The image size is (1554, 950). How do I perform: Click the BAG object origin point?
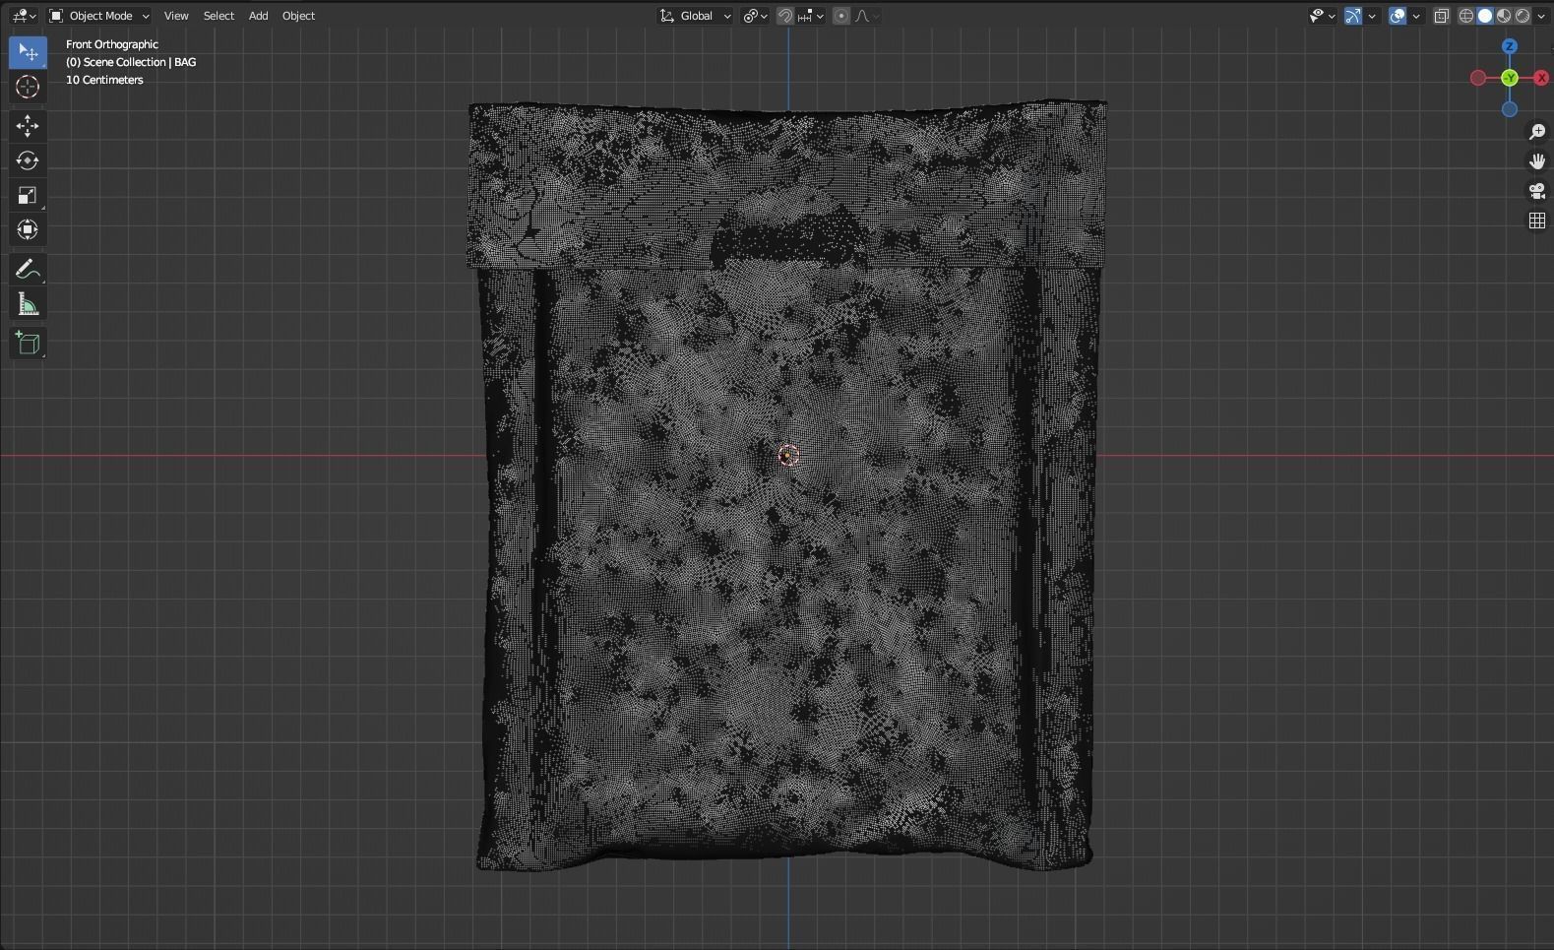(x=788, y=455)
